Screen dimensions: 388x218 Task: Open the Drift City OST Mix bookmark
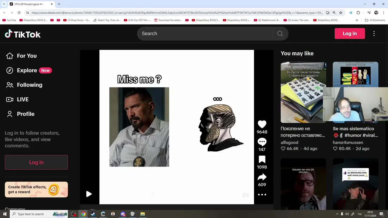pyautogui.click(x=137, y=20)
